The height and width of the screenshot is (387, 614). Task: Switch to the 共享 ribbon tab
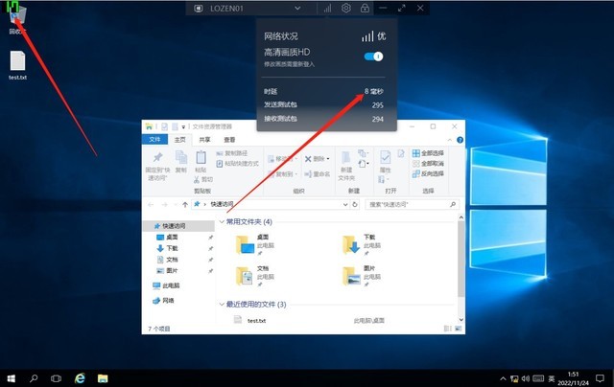pyautogui.click(x=204, y=139)
